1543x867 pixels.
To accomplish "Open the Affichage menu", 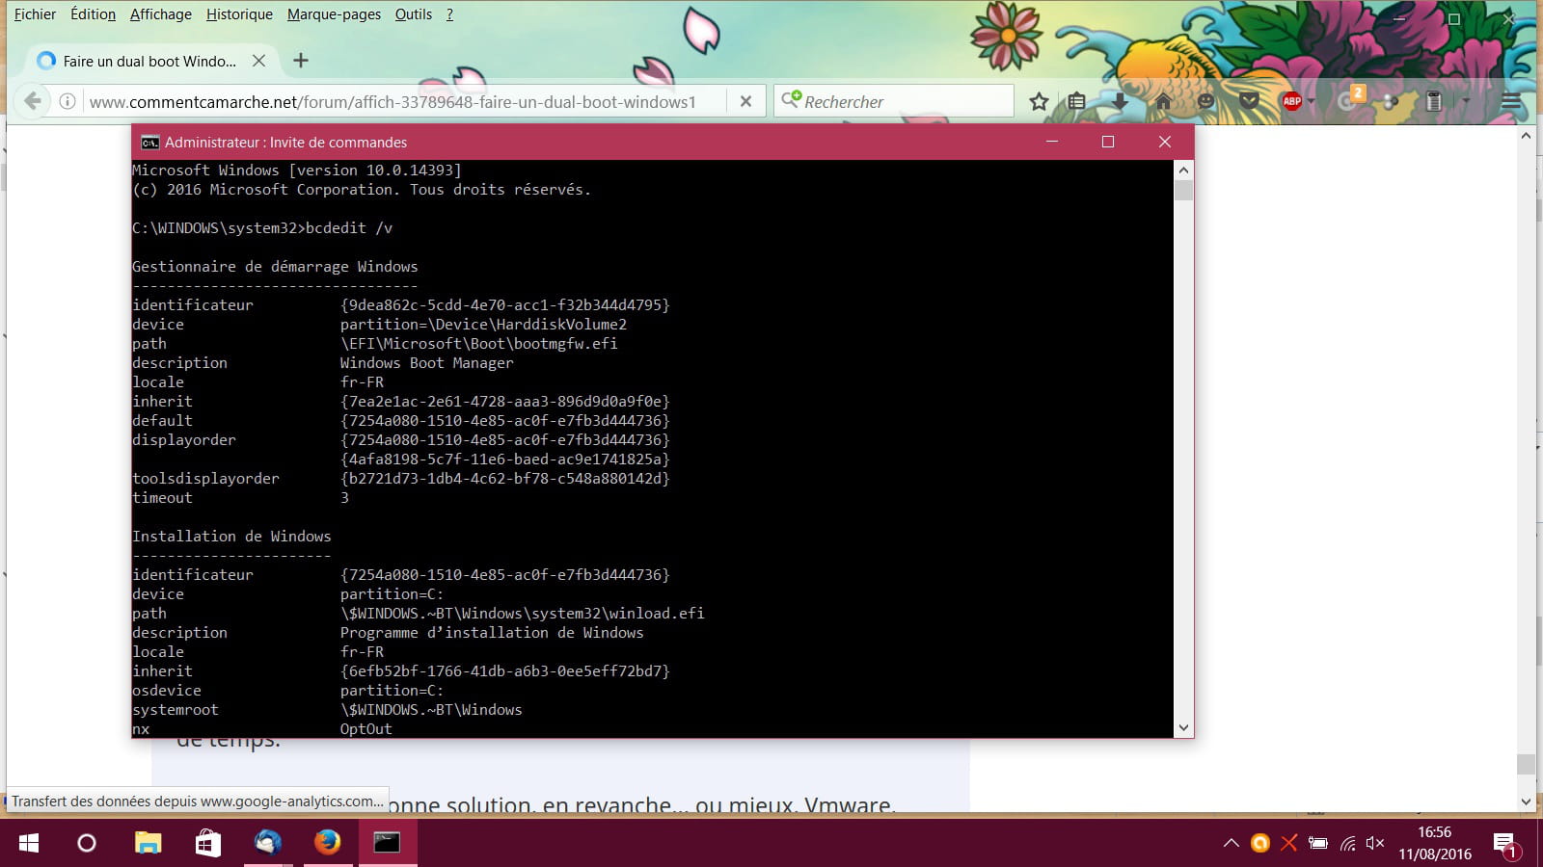I will pos(160,14).
